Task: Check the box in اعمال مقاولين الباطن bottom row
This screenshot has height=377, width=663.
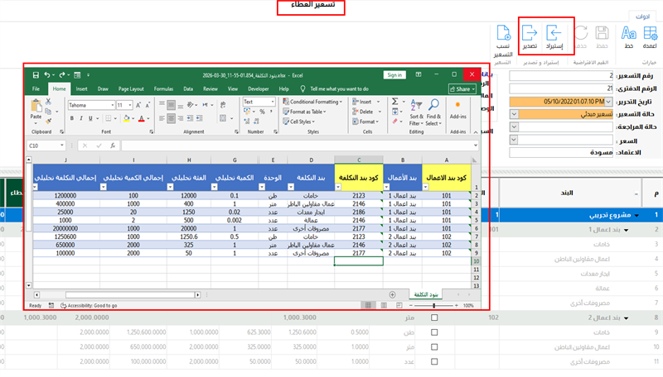Action: click(434, 346)
